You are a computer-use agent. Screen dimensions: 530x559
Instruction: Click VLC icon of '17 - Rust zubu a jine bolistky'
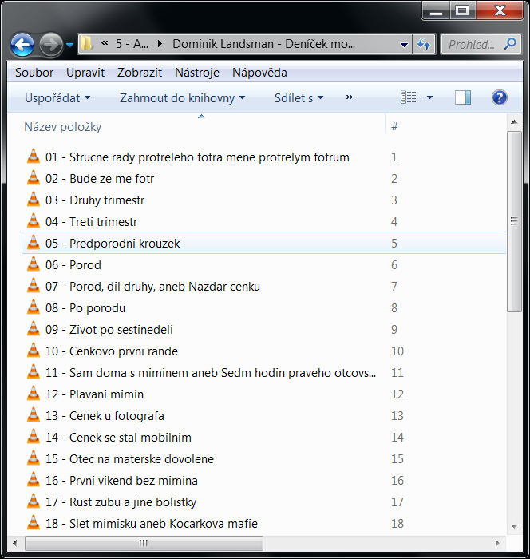[x=34, y=502]
